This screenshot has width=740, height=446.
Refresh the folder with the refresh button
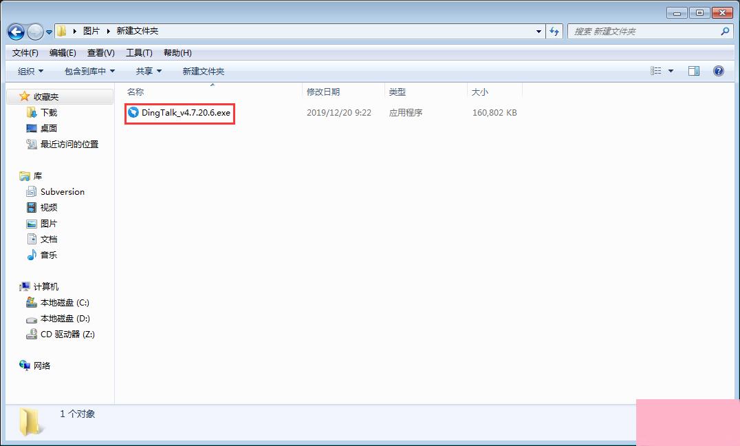click(x=554, y=32)
